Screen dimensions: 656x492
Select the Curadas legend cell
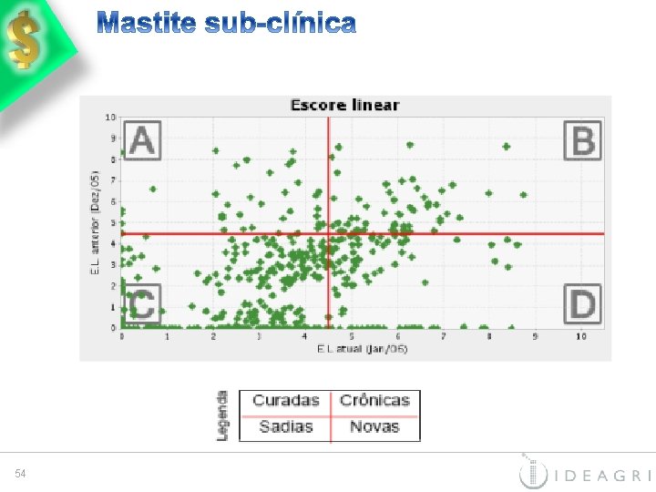286,401
